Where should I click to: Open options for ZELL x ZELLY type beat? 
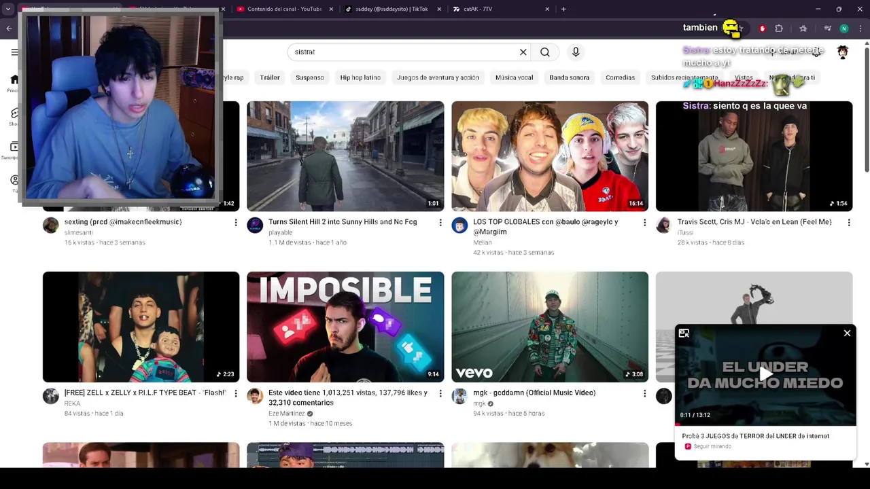236,393
